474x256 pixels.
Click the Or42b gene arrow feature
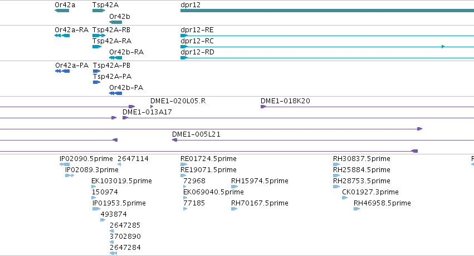point(115,22)
